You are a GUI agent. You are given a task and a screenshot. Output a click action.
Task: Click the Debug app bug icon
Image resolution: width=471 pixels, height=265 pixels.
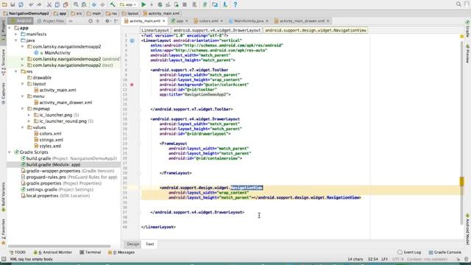click(160, 4)
